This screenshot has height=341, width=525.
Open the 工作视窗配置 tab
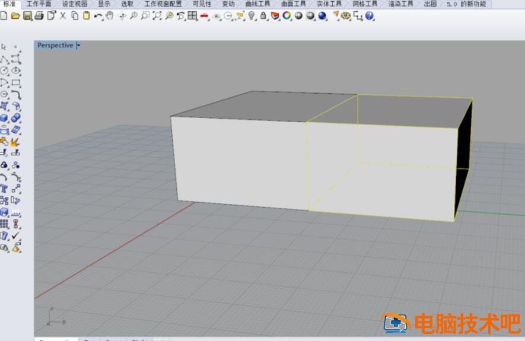coord(163,4)
